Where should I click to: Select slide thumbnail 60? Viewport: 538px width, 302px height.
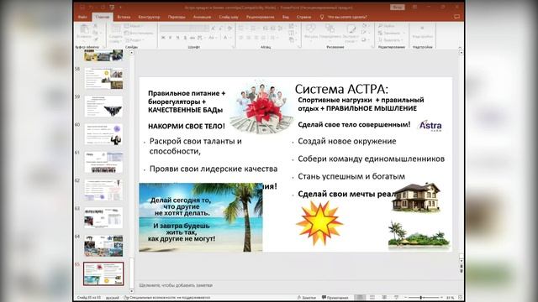(x=103, y=134)
